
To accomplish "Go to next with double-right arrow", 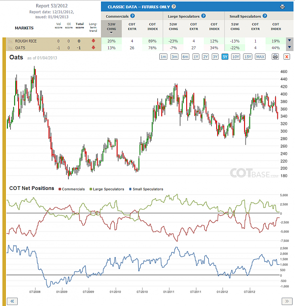I will (287, 301).
